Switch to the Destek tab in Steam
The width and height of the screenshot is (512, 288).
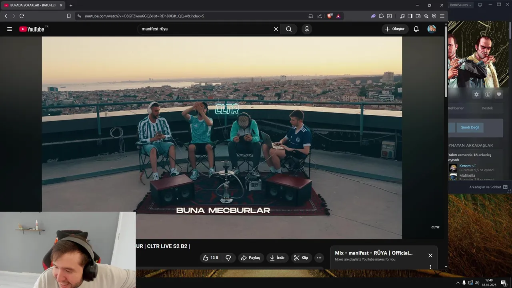(487, 108)
